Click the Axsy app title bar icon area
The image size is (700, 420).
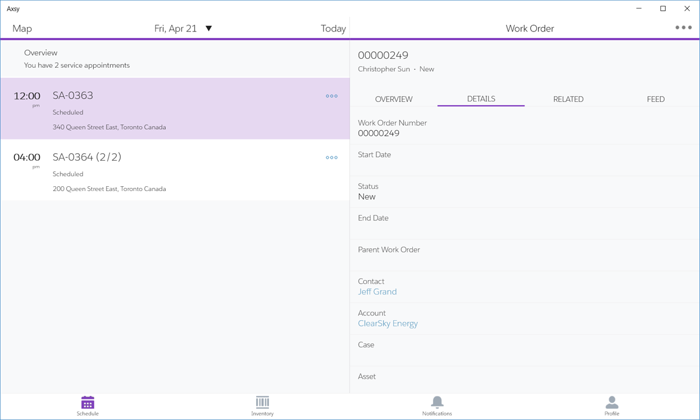pos(12,9)
